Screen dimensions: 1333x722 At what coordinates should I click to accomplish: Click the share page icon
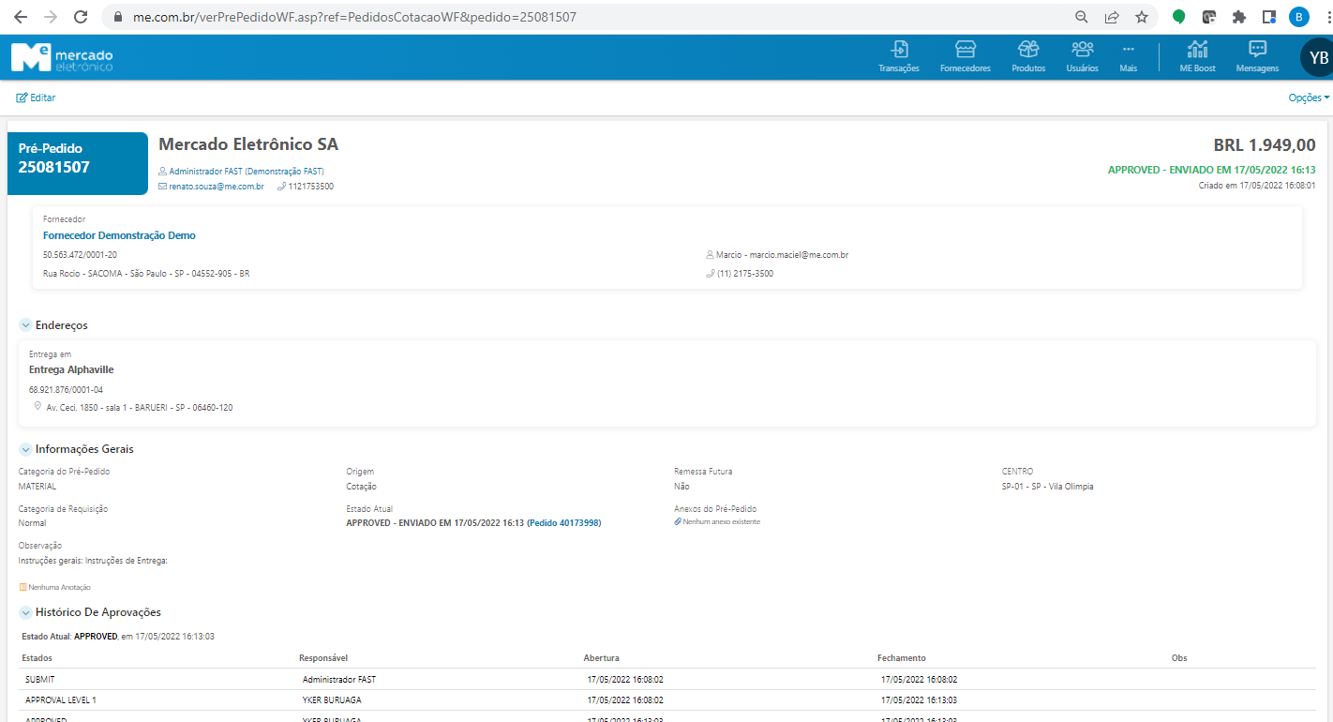tap(1112, 17)
